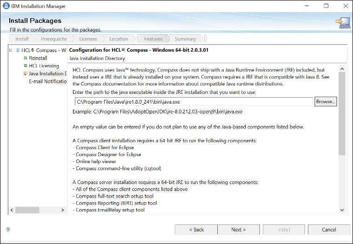The height and width of the screenshot is (244, 353).
Task: Click the IBM Installation Manager title icon
Action: [x=6, y=6]
